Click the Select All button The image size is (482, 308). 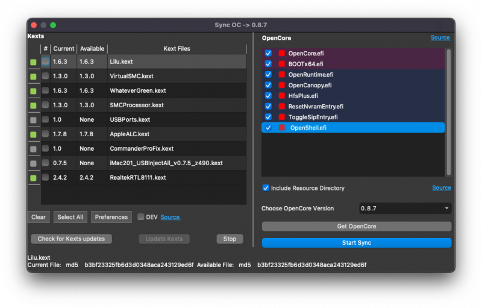click(x=70, y=217)
